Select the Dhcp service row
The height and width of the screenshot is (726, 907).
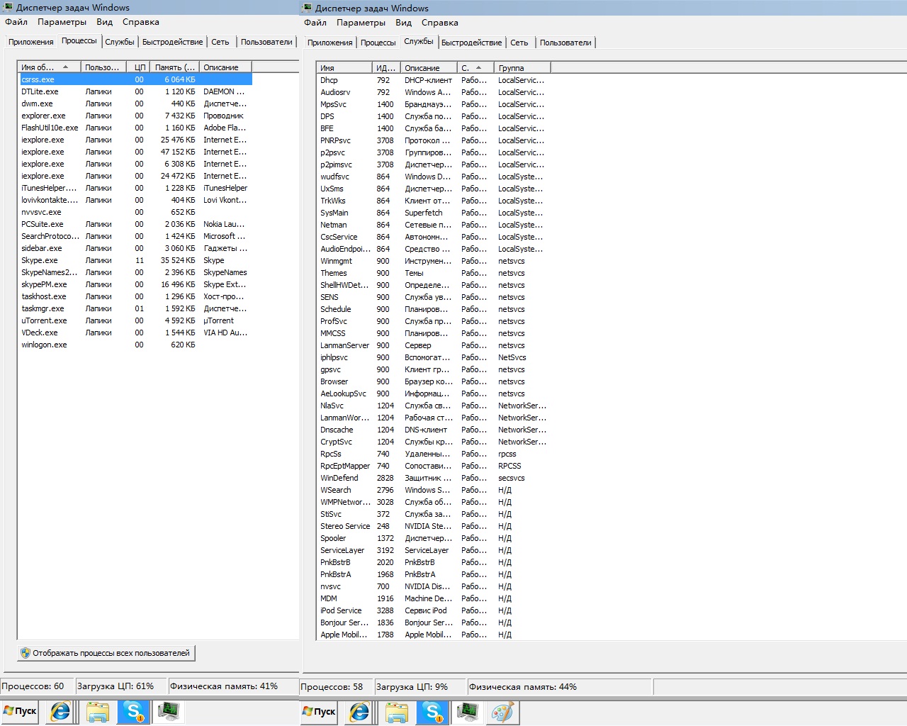[434, 80]
